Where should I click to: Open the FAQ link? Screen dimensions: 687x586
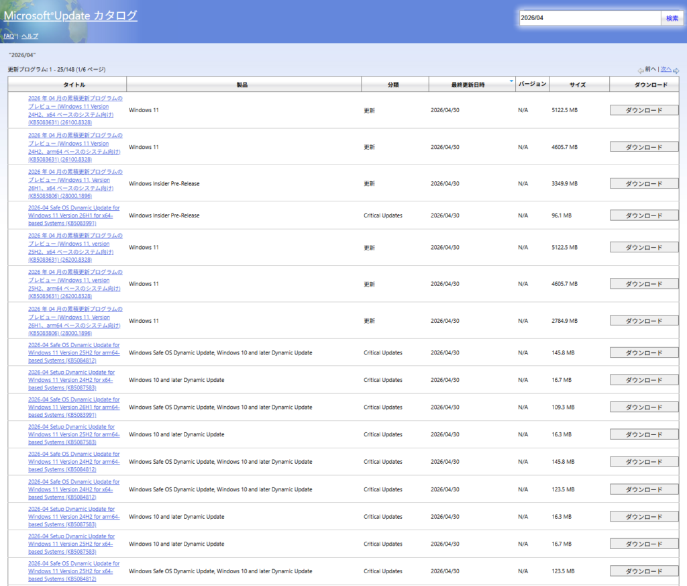[9, 36]
